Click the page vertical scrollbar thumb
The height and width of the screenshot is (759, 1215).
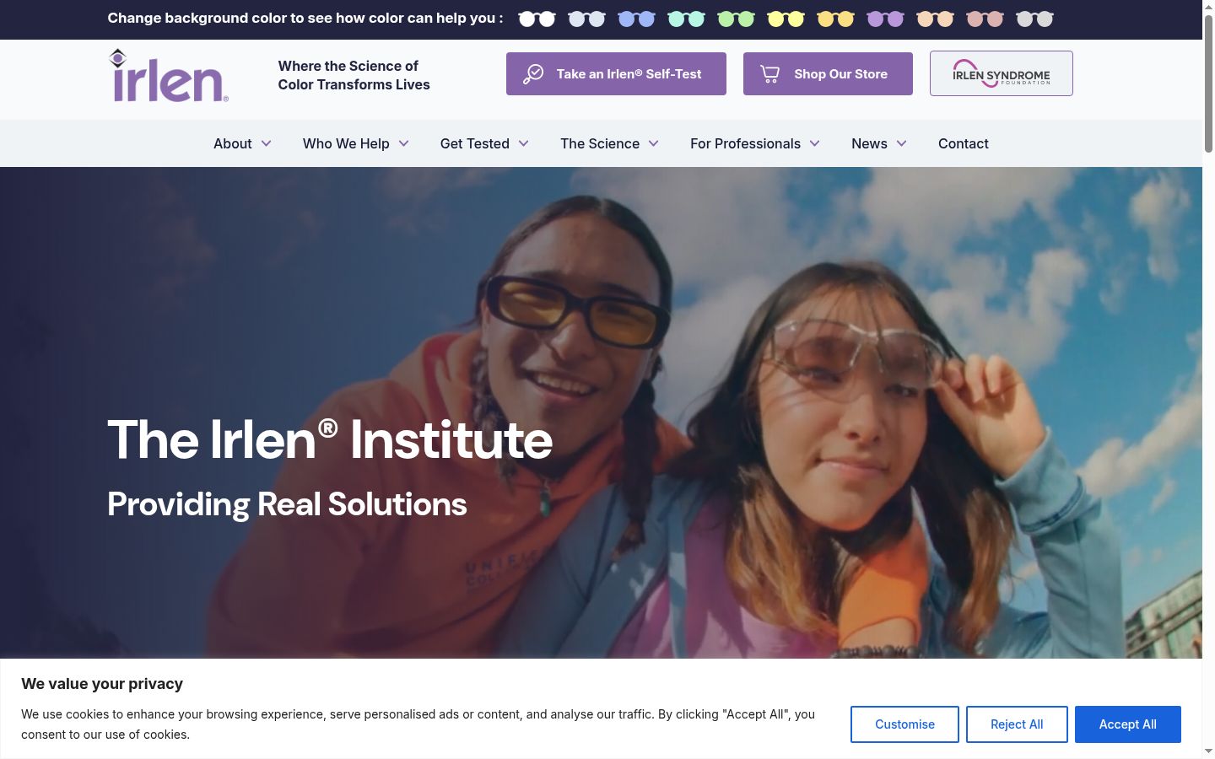1208,83
